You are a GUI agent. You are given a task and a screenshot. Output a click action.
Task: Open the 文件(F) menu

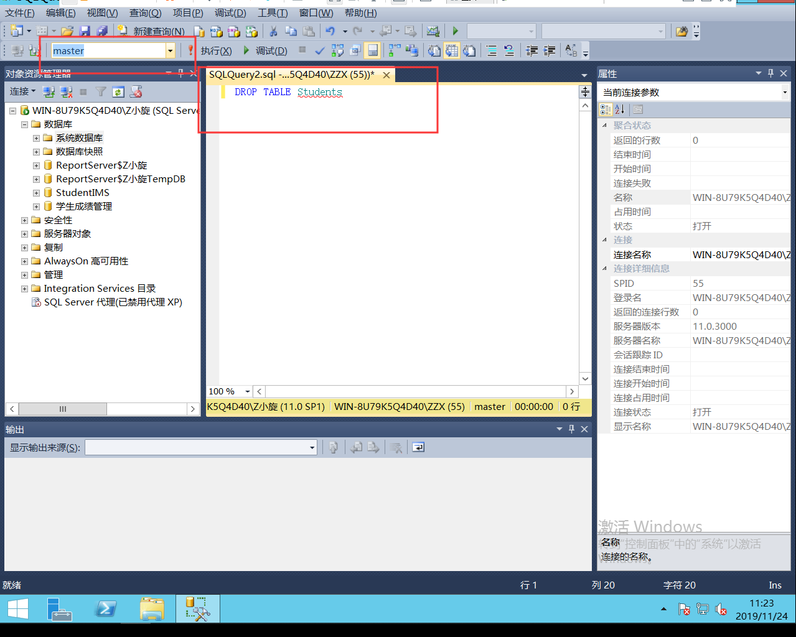tap(20, 13)
